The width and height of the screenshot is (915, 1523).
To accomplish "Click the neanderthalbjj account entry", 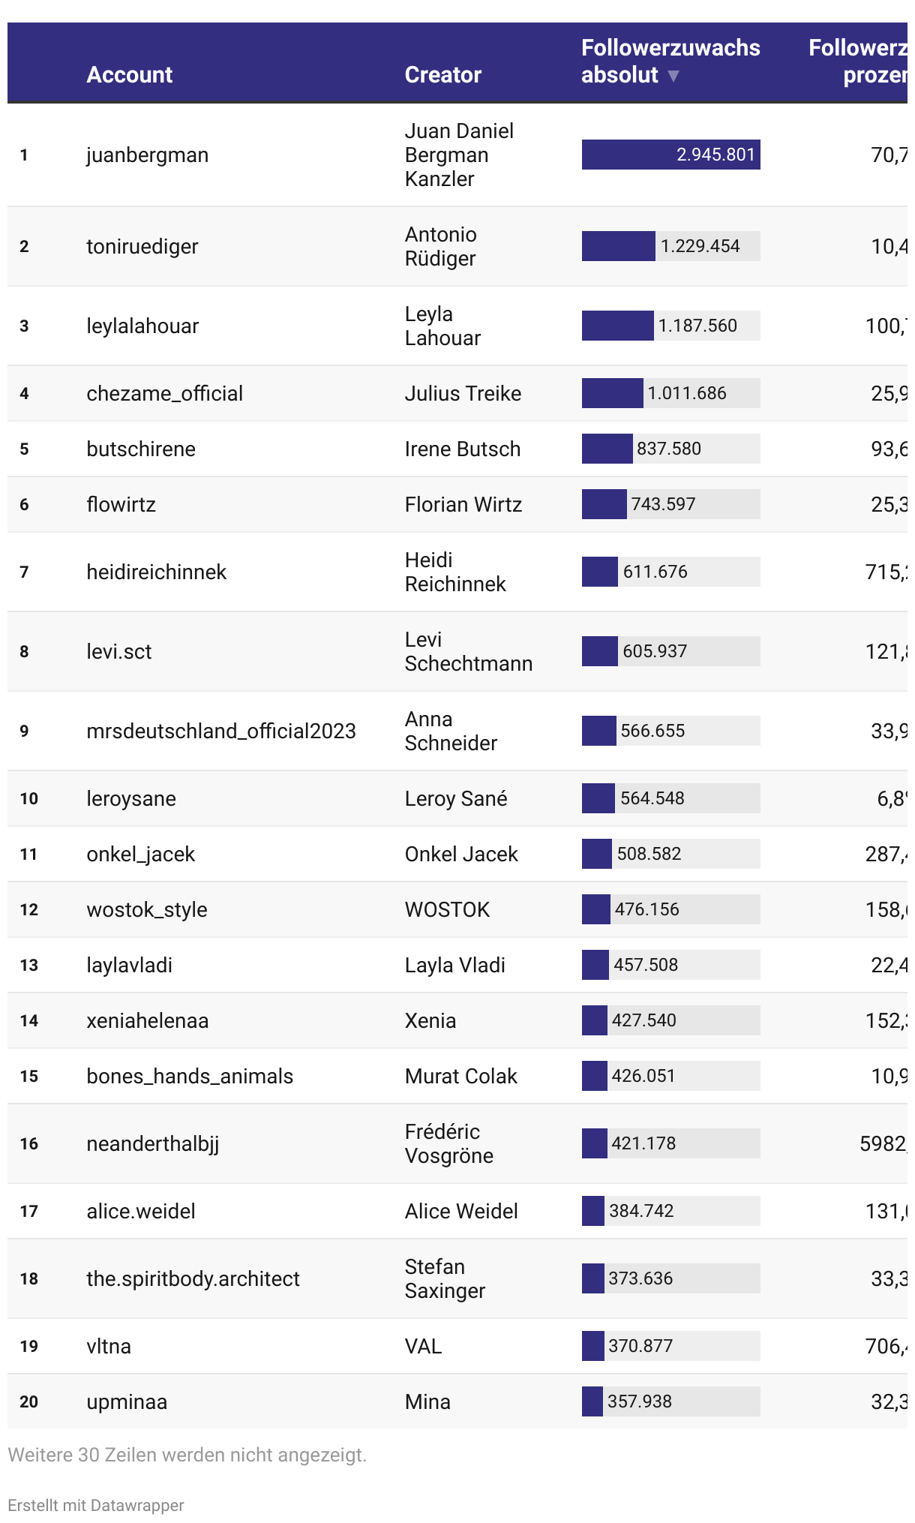I will (x=153, y=1143).
